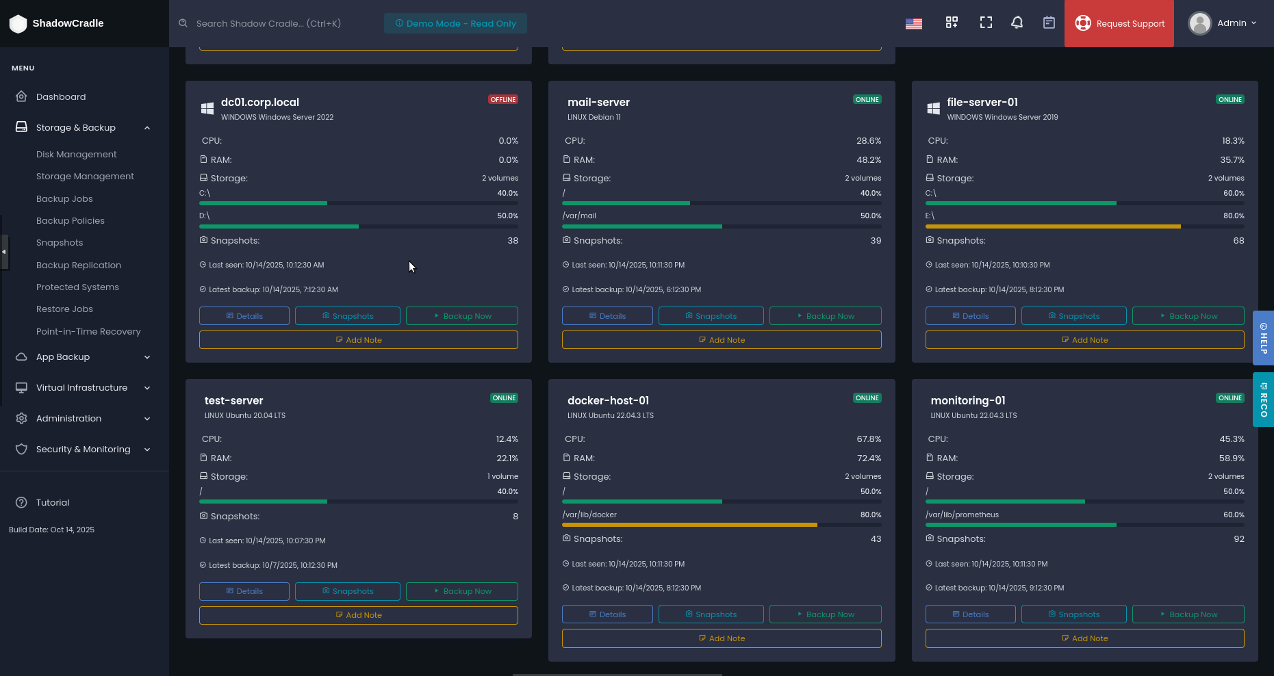1274x676 pixels.
Task: Click the last seen clock icon on monitoring-01 card
Action: 929,564
